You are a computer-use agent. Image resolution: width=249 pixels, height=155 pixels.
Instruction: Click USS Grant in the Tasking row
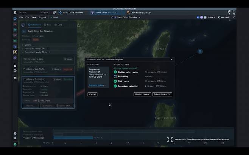(x=45, y=101)
